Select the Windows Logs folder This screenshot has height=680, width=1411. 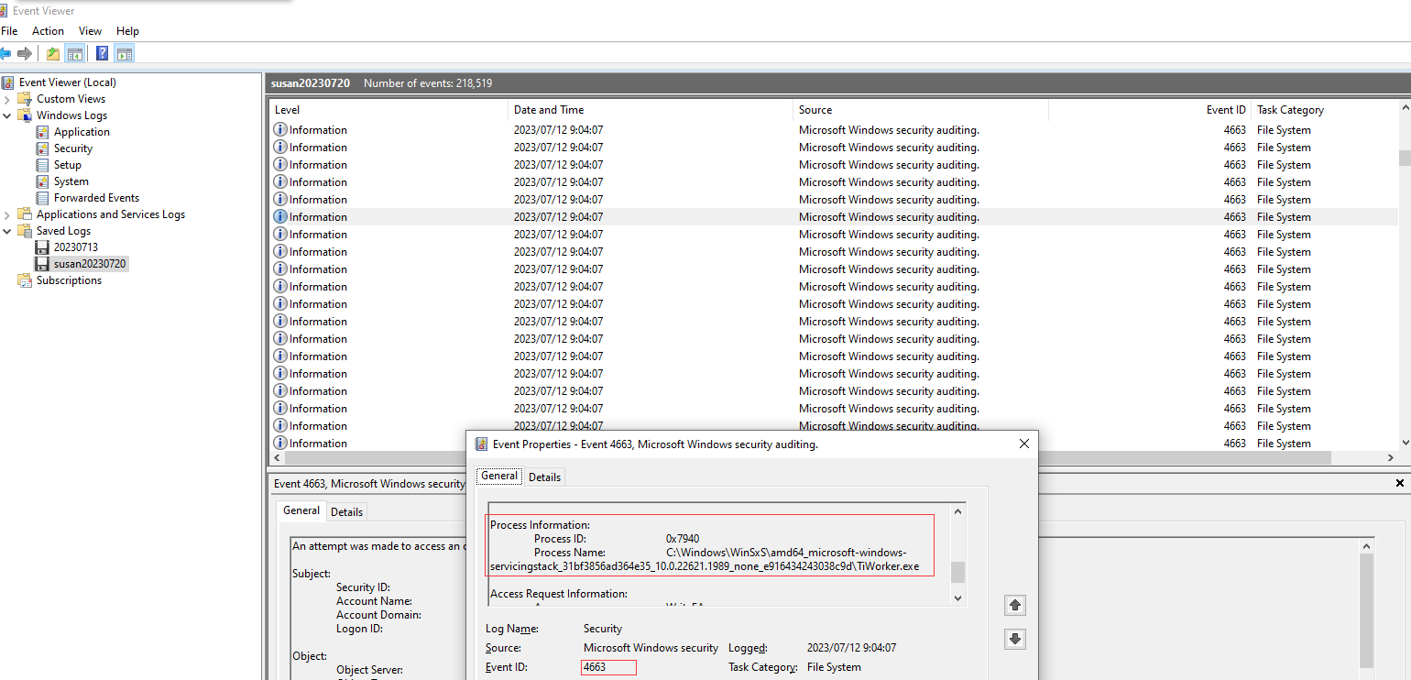tap(71, 115)
